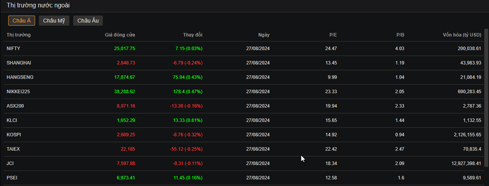
Task: Sort by Giá đóng cửa column header
Action: click(x=120, y=35)
